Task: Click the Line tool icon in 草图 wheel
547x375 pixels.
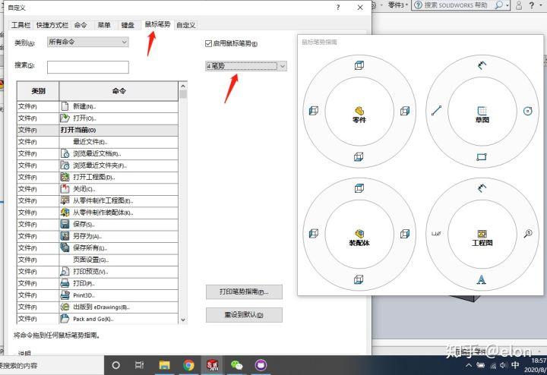Action: pyautogui.click(x=436, y=111)
